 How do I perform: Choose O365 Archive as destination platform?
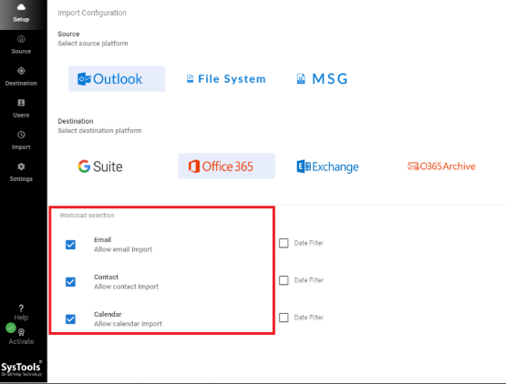(441, 167)
